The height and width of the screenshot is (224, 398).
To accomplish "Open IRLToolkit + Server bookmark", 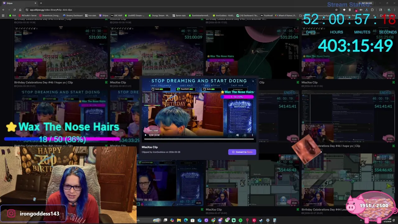I will pos(27,16).
